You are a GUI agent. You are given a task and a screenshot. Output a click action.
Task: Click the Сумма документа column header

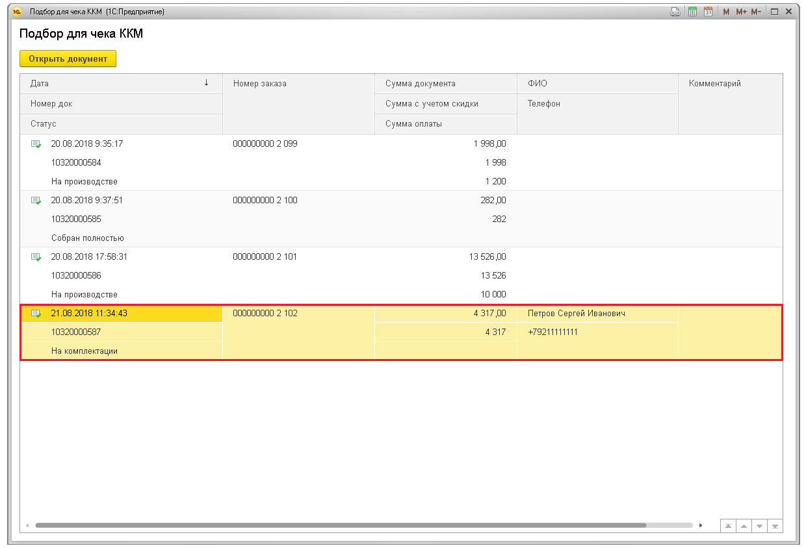coord(445,84)
